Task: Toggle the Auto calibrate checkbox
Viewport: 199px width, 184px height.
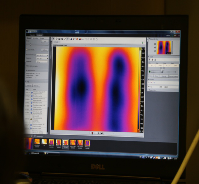Action: click(x=27, y=50)
